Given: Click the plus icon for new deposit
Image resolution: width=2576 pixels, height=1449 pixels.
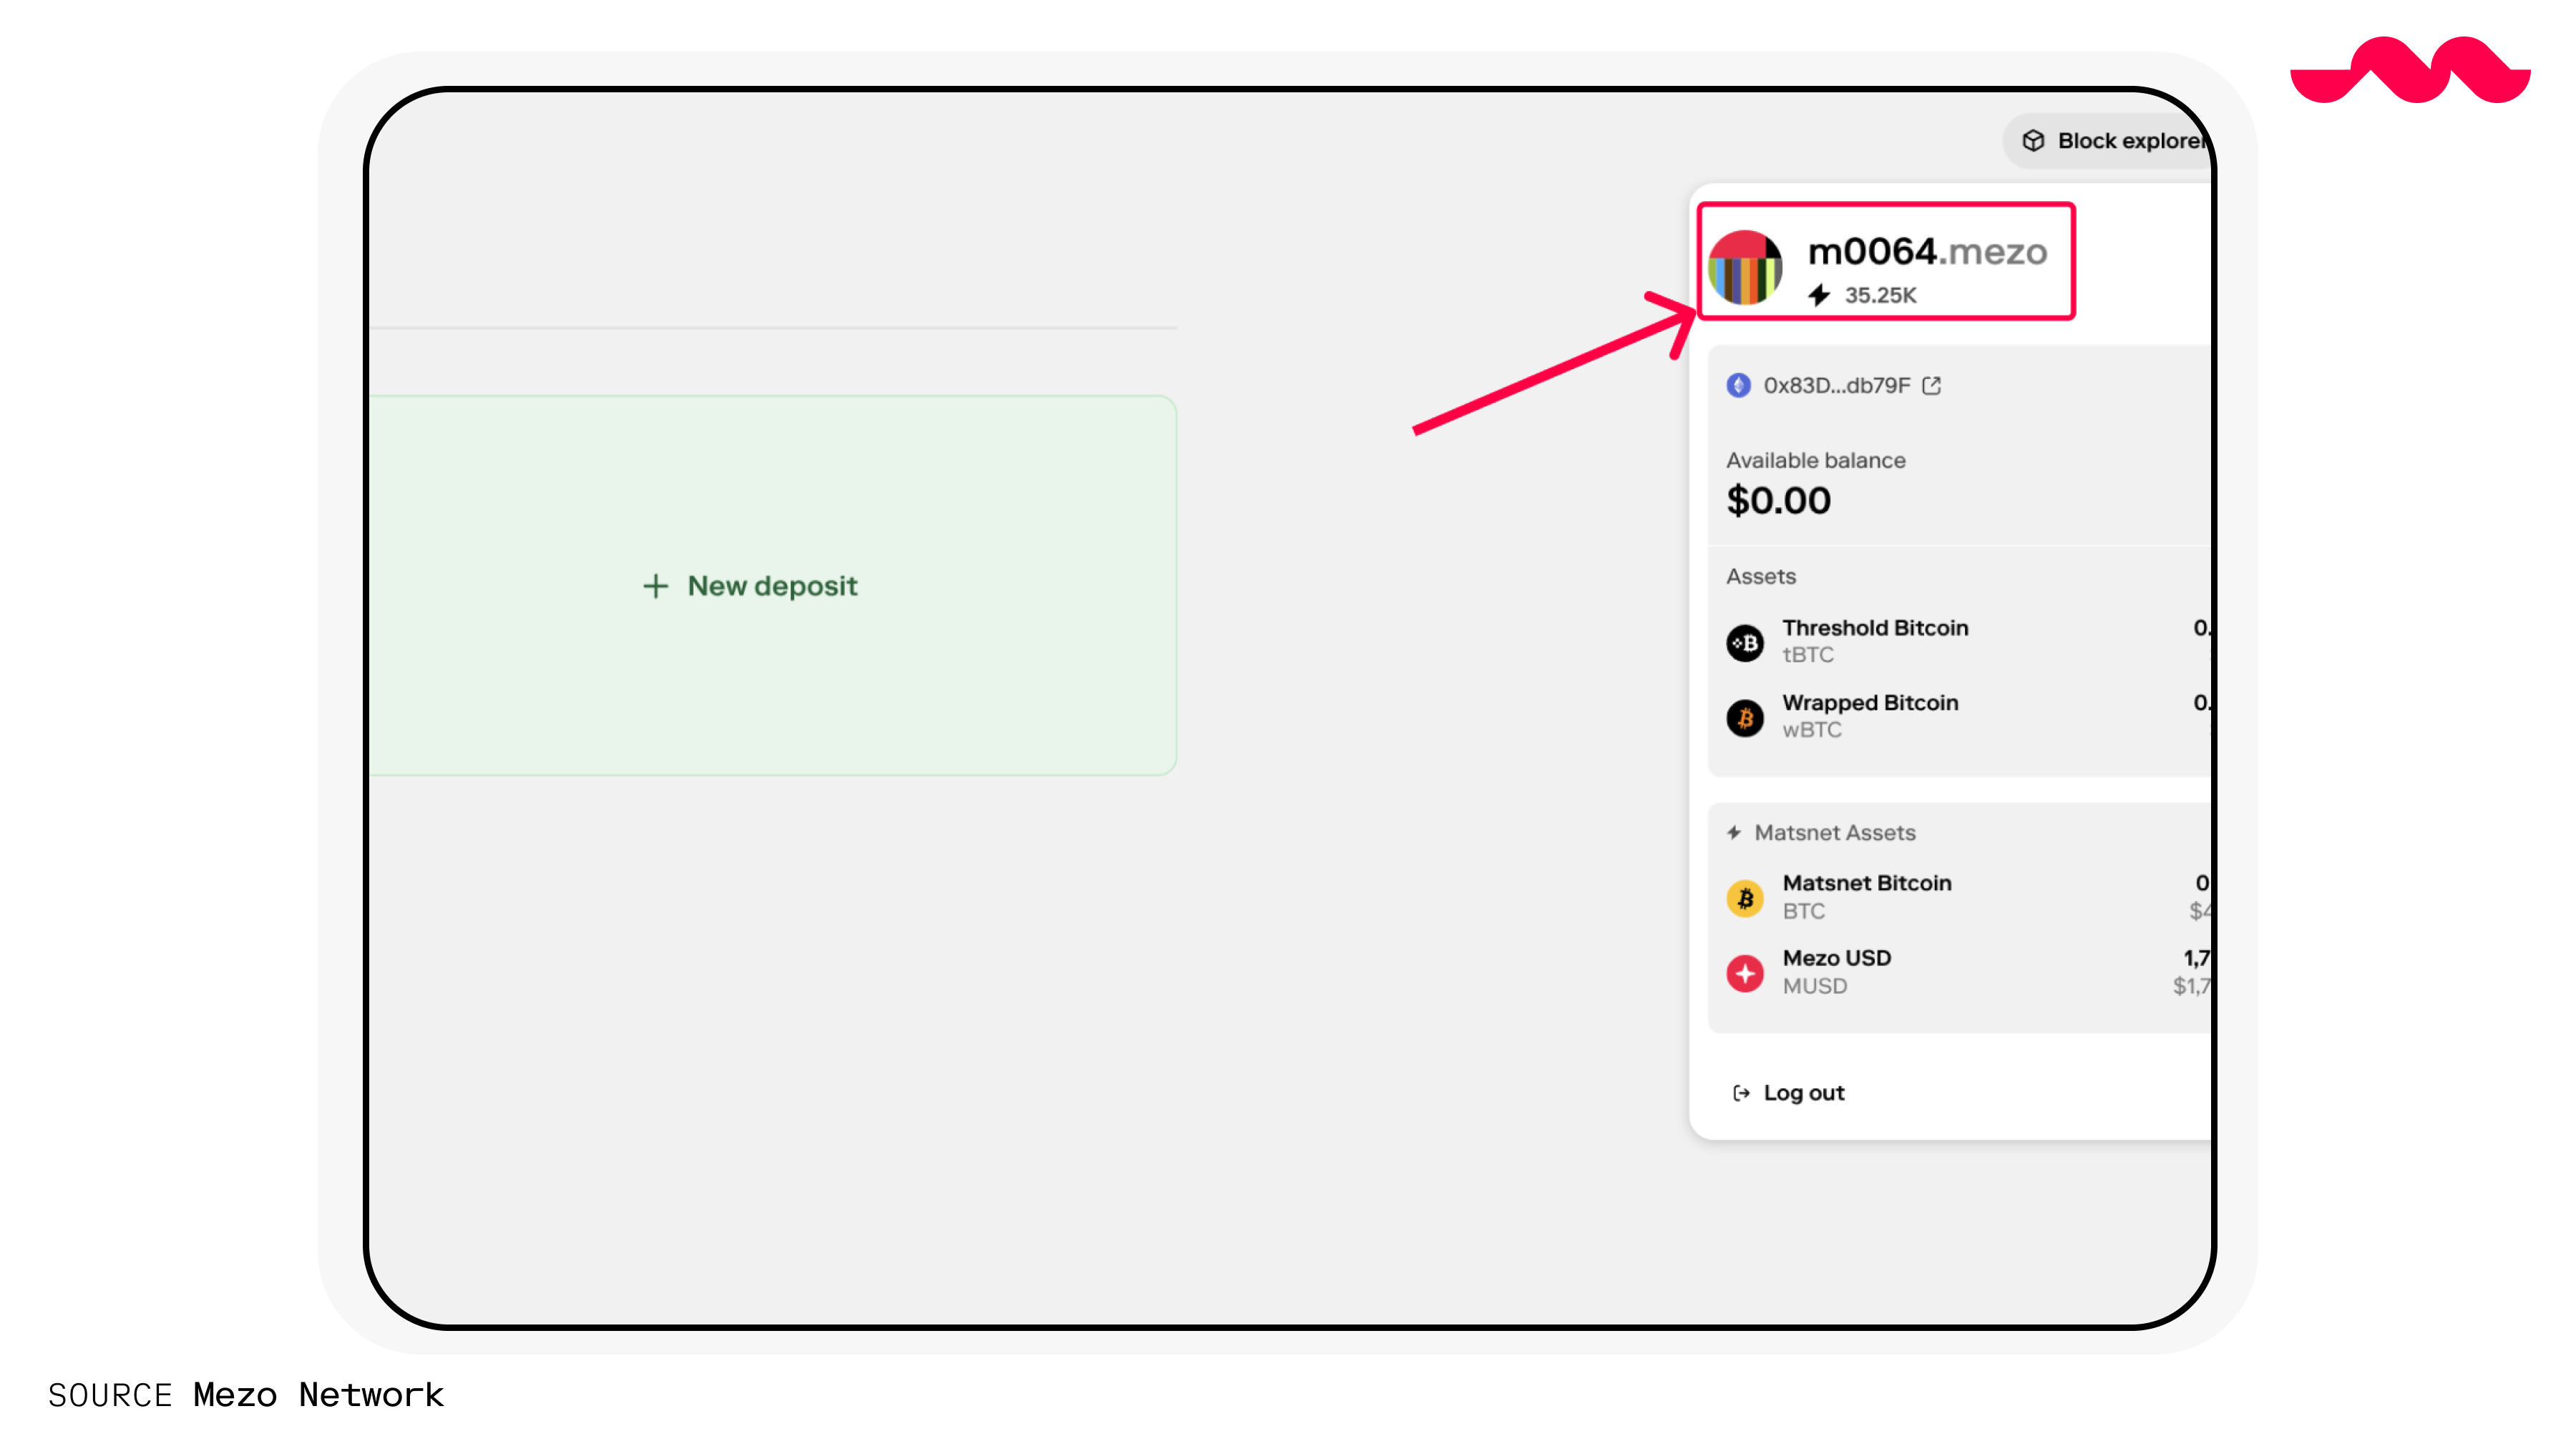Looking at the screenshot, I should [x=655, y=586].
